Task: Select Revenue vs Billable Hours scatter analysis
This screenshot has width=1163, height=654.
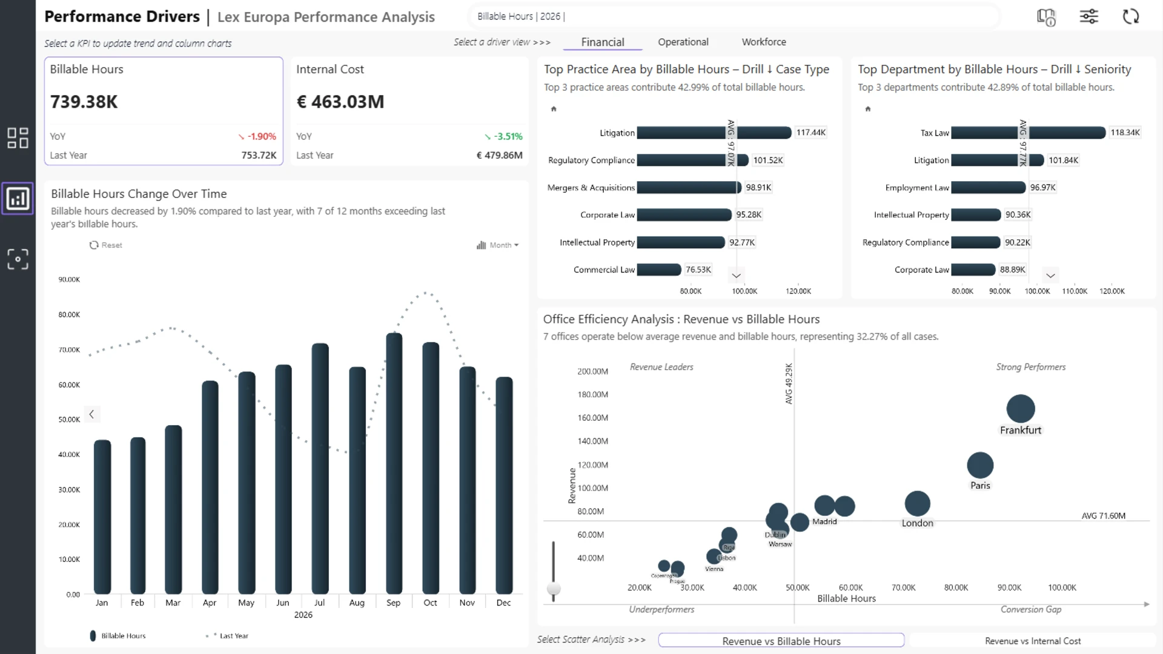Action: coord(781,641)
